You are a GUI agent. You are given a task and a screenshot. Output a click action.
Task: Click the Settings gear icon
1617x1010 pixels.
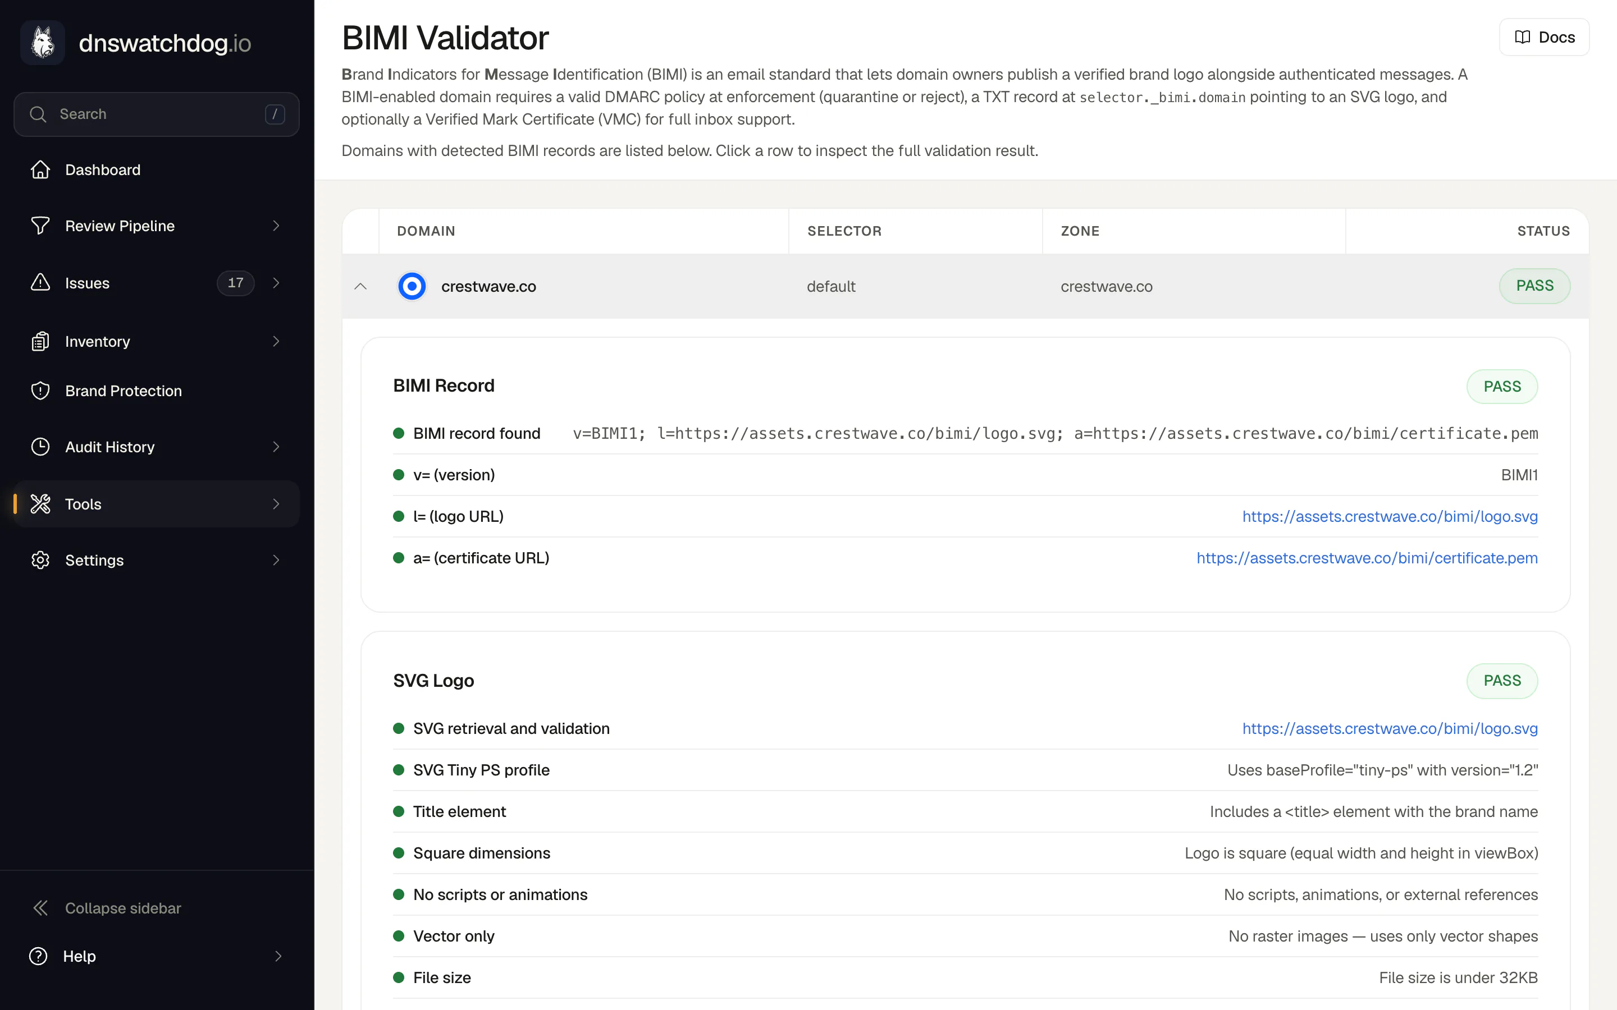[x=40, y=560]
